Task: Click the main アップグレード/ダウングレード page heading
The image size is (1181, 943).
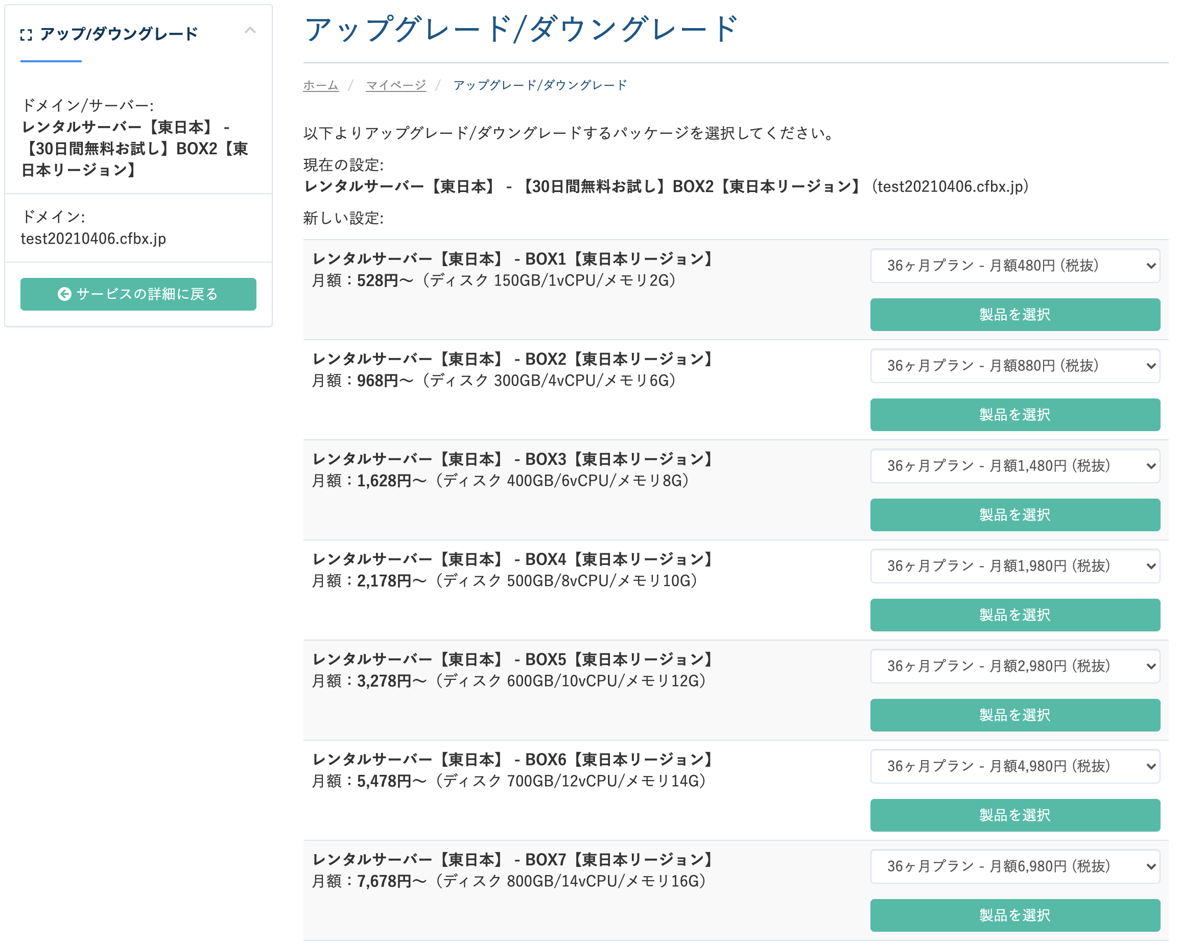Action: coord(521,29)
